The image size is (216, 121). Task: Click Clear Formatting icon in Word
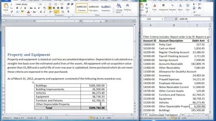(44, 8)
